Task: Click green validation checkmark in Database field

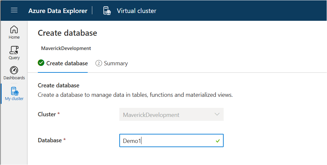Action: point(217,141)
